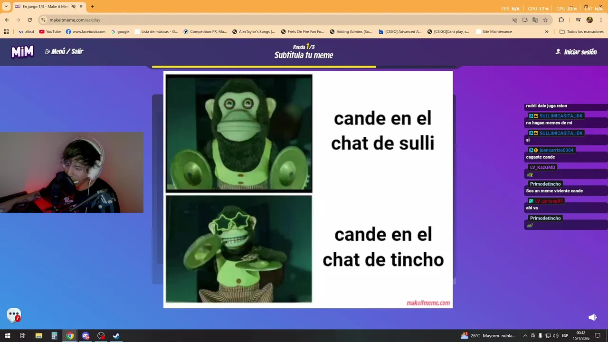Open Task View on the taskbar
This screenshot has height=342, width=608.
[22, 336]
